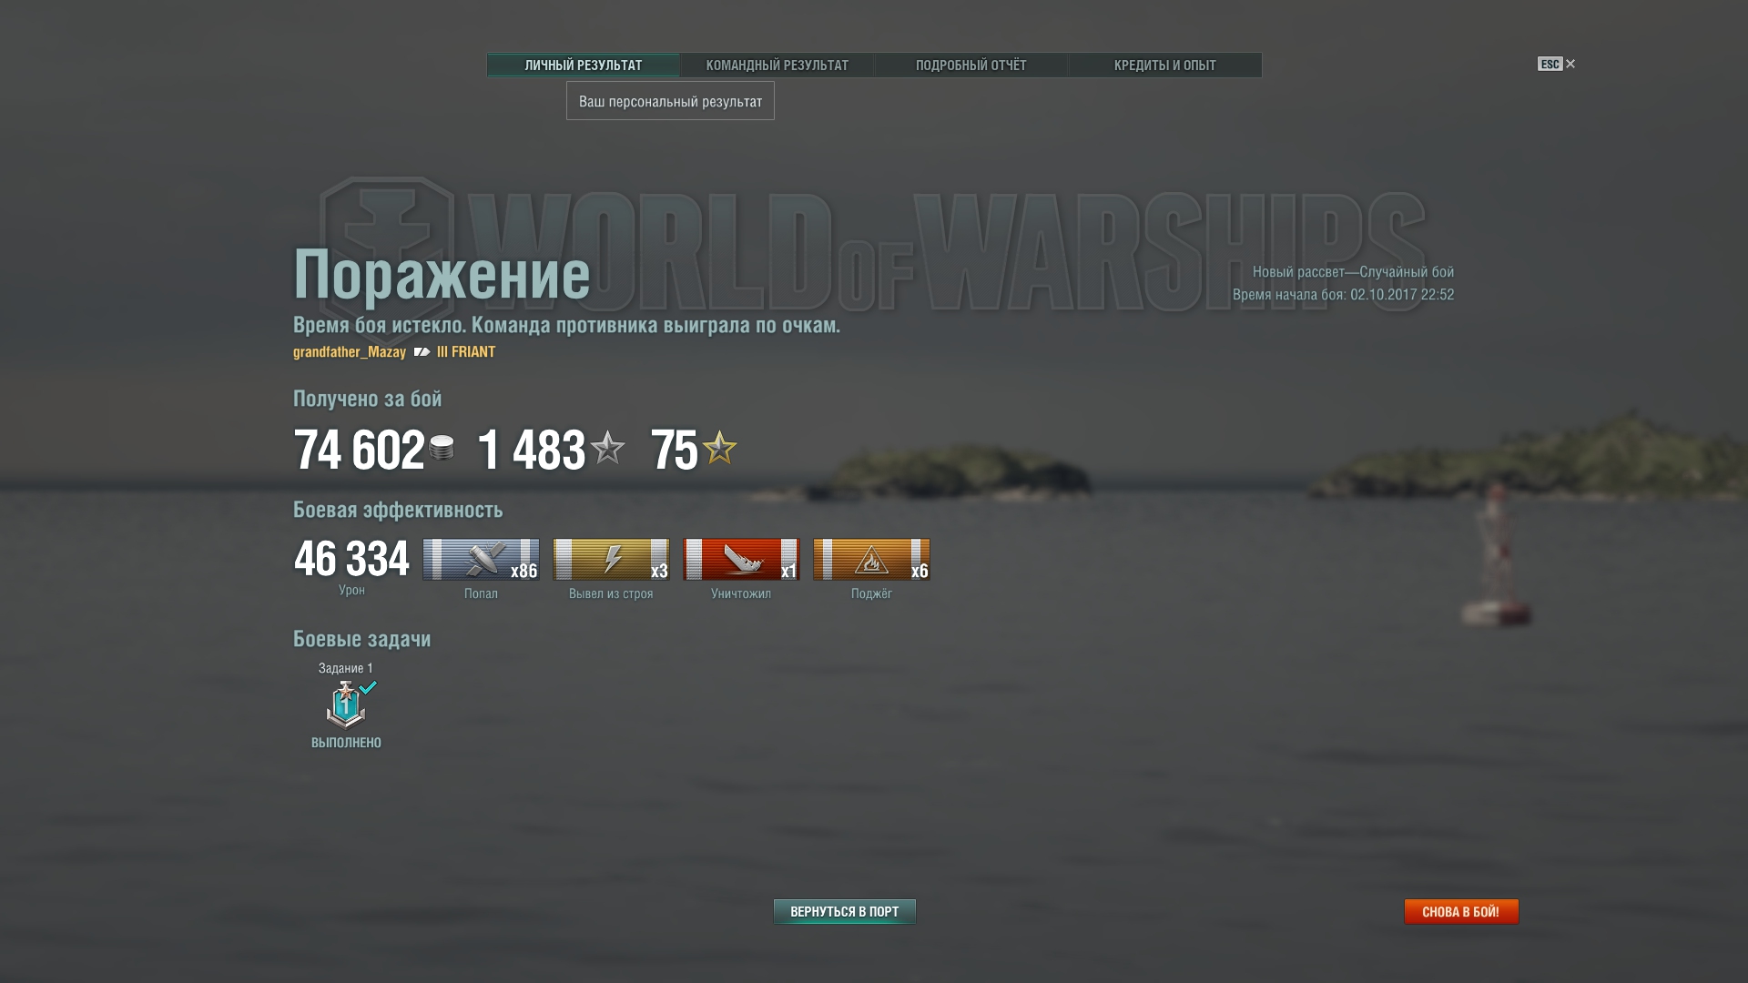This screenshot has width=1748, height=983.
Task: Return to port with Вернуться в порт
Action: click(845, 911)
